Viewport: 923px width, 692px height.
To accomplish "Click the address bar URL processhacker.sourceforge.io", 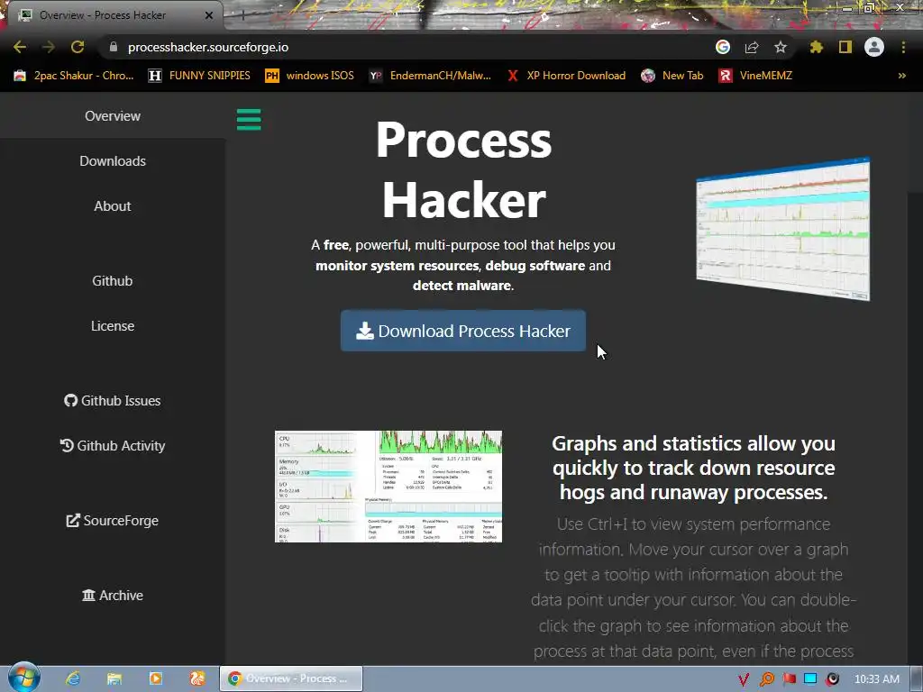I will 208,47.
